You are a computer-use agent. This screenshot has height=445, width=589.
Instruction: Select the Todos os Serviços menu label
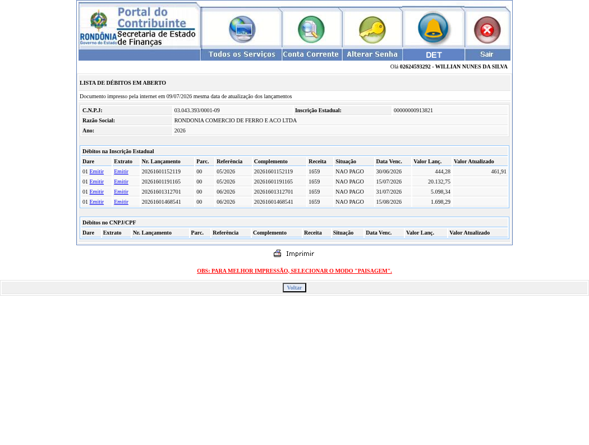(x=242, y=54)
